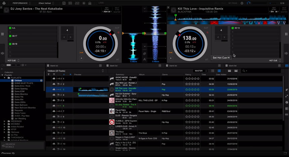
Task: Click the track search field
Action: pos(261,71)
